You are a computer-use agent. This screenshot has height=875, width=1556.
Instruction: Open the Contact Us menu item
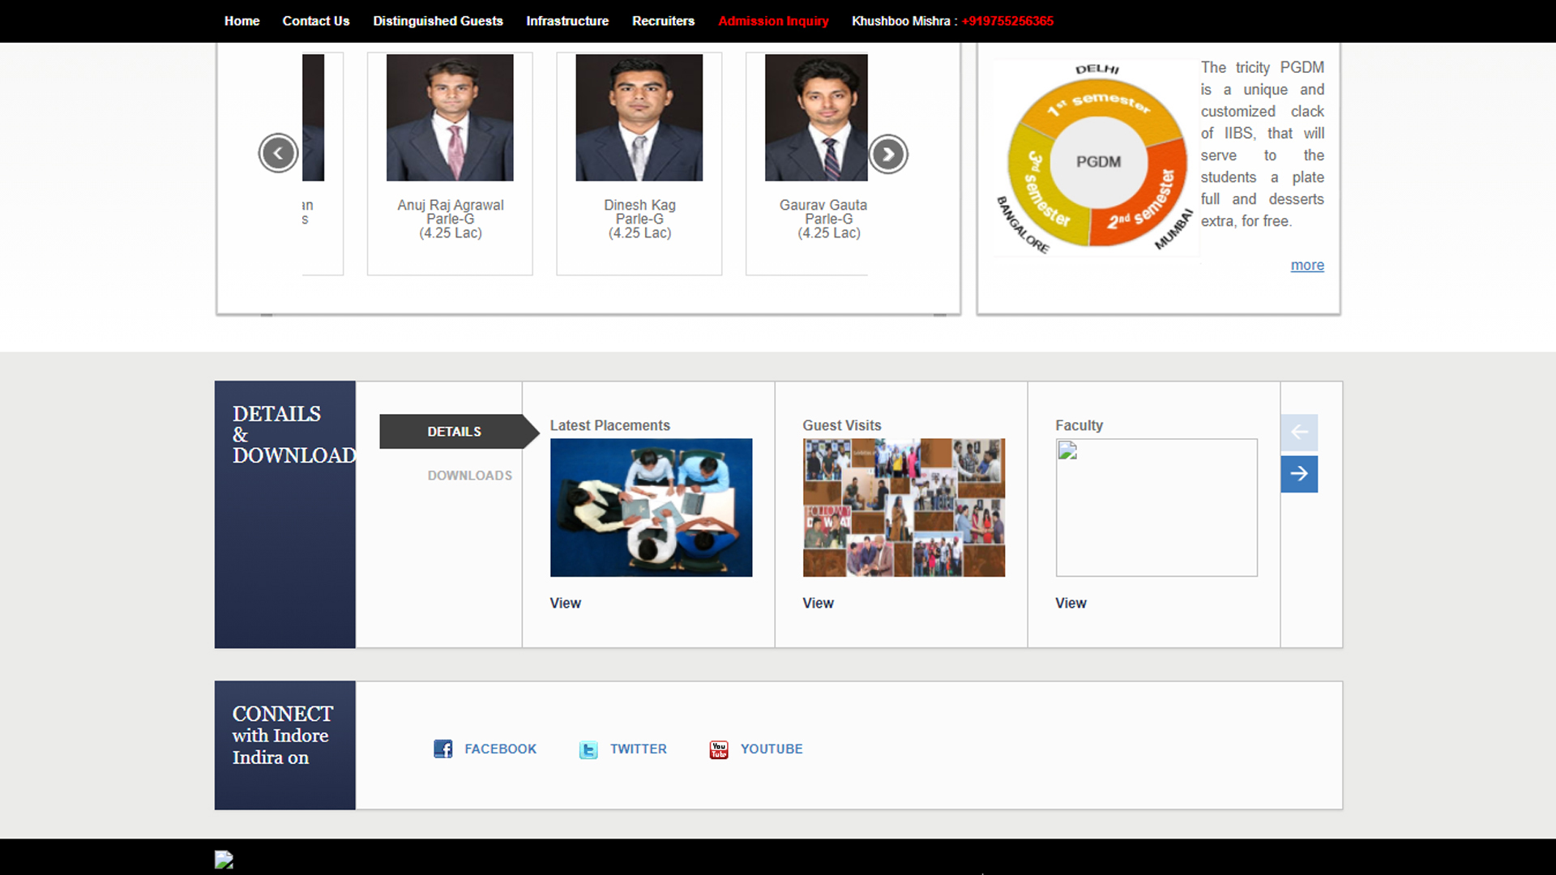pos(316,21)
